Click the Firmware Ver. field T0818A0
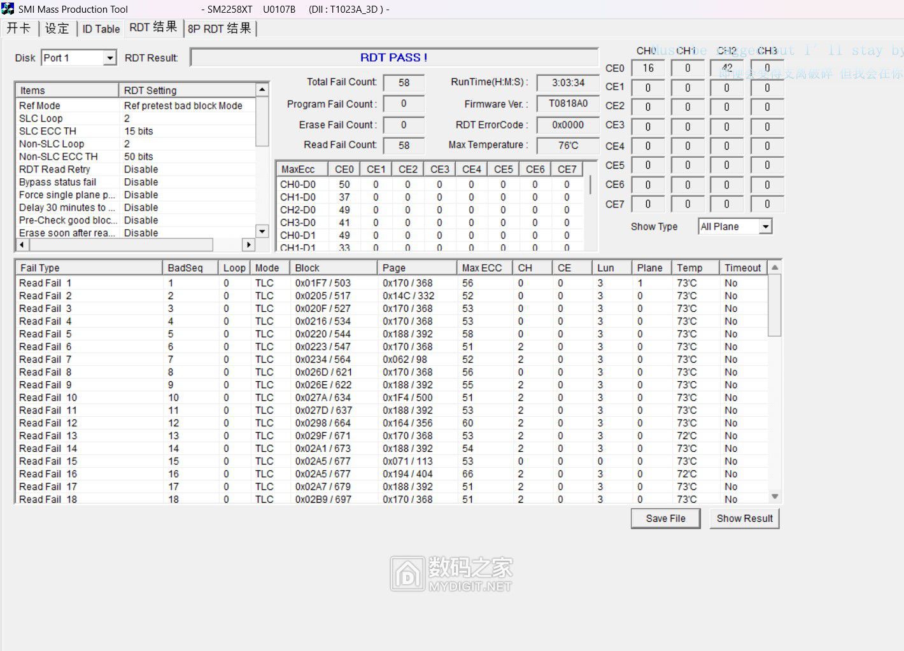 click(568, 104)
